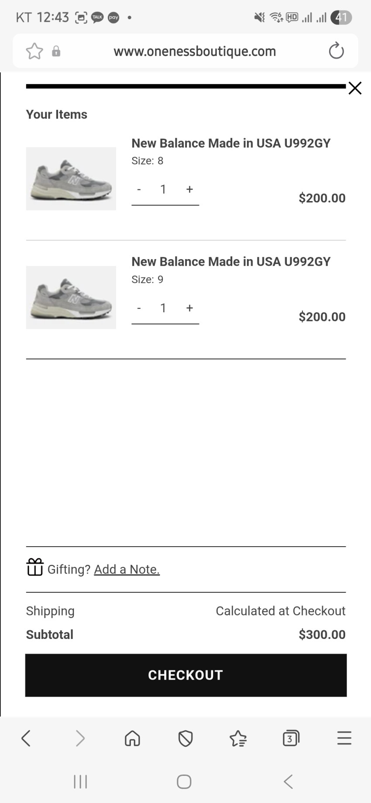Open the browser hamburger menu
The width and height of the screenshot is (371, 803).
coord(344,738)
